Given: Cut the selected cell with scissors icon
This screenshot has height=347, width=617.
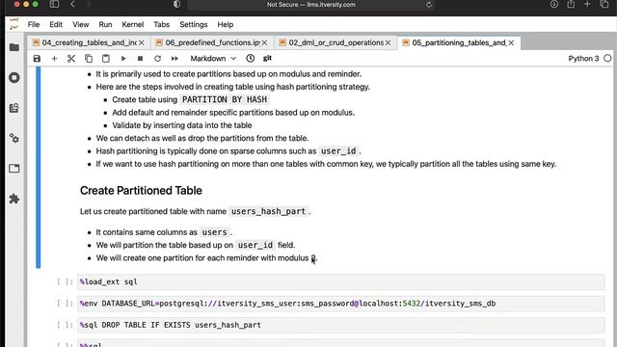Looking at the screenshot, I should tap(71, 59).
